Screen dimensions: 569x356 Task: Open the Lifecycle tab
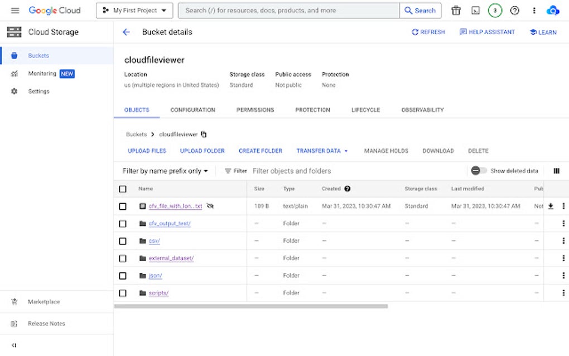365,110
